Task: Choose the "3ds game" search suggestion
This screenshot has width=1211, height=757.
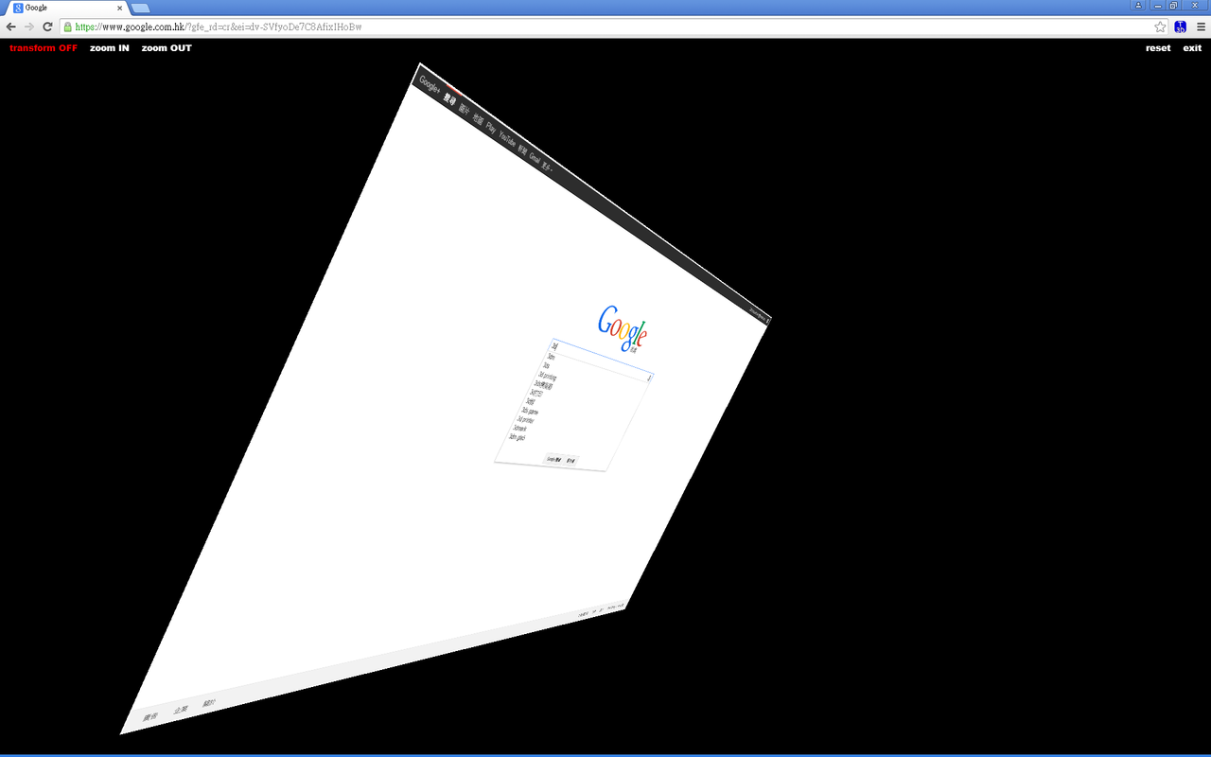Action: 530,412
